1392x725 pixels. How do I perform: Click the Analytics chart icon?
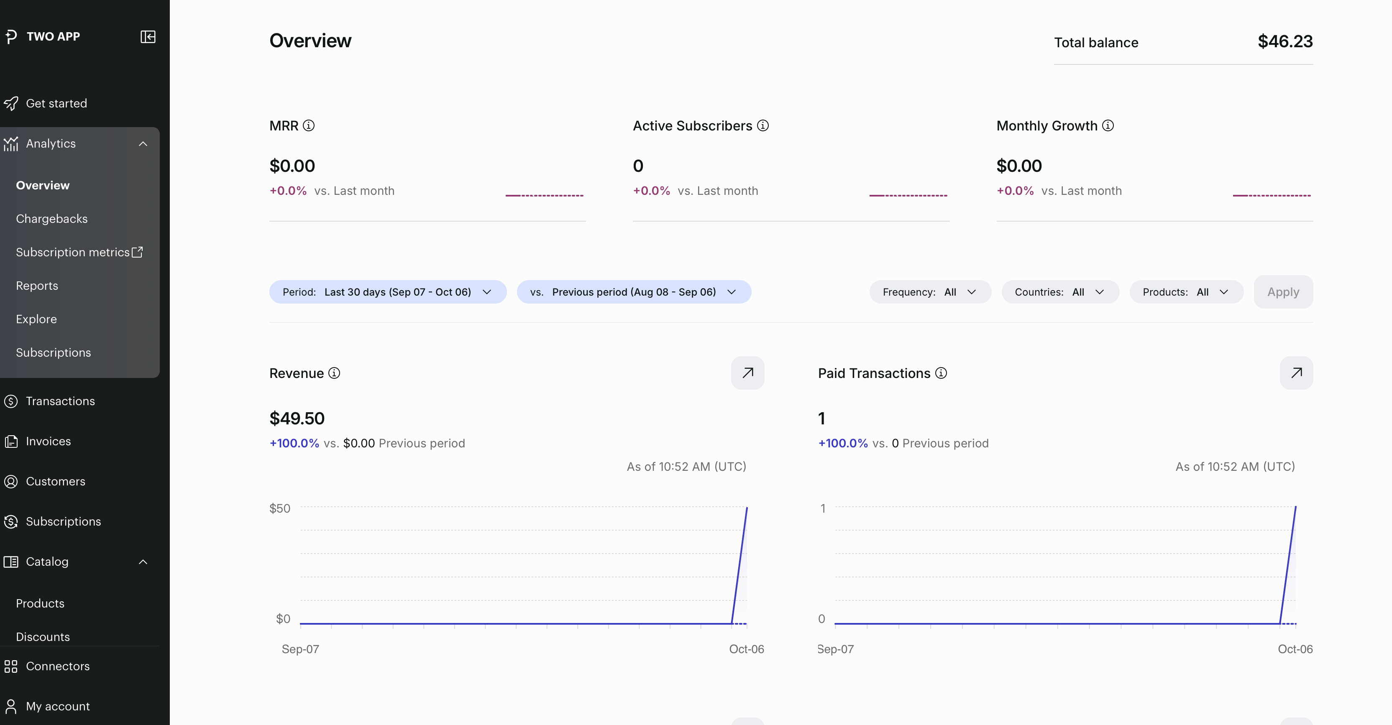[11, 144]
